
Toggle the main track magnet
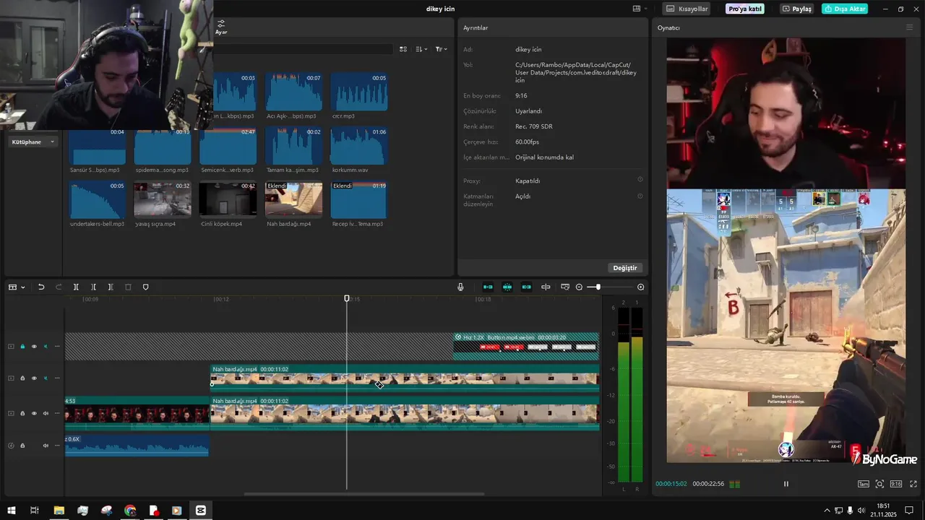point(488,287)
